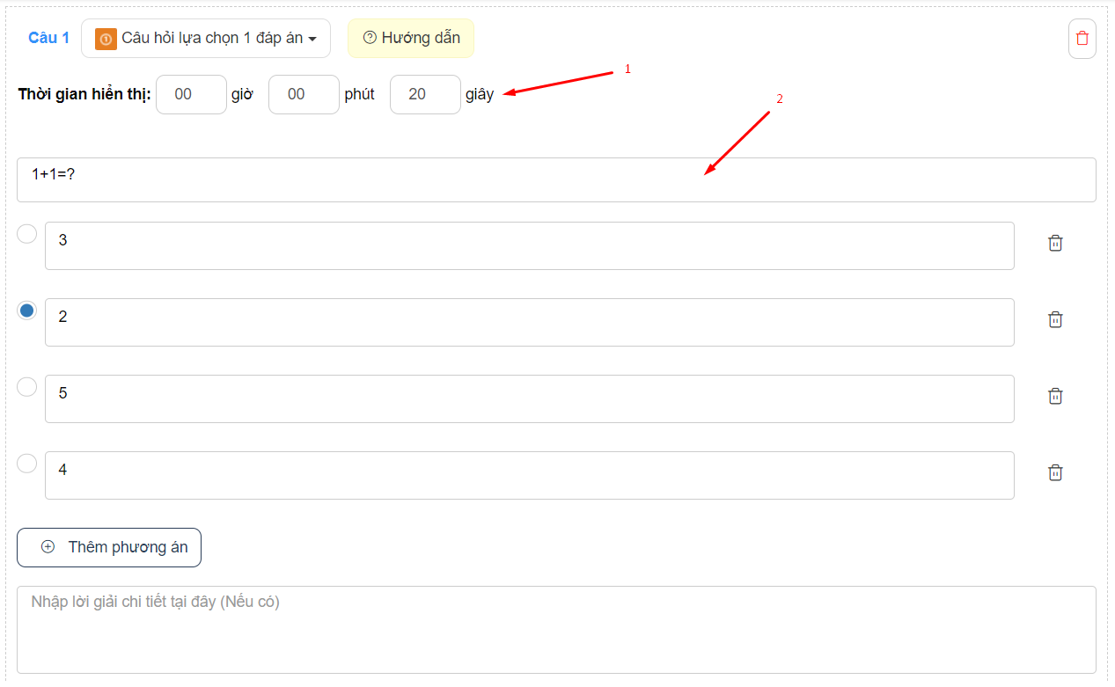Click the seconds (giây) input field
The height and width of the screenshot is (687, 1115).
coord(425,94)
